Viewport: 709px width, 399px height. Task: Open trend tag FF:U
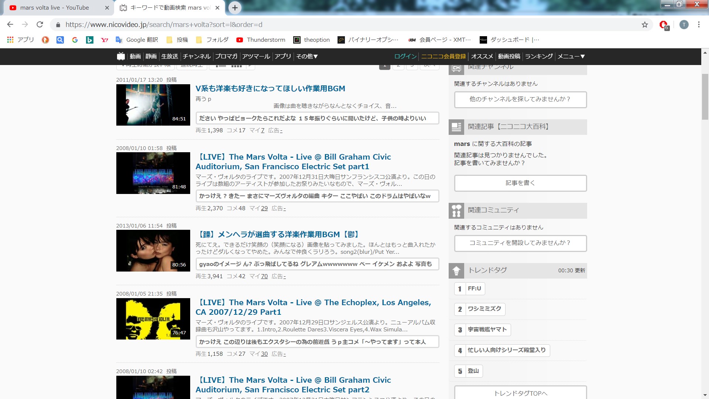click(469, 289)
